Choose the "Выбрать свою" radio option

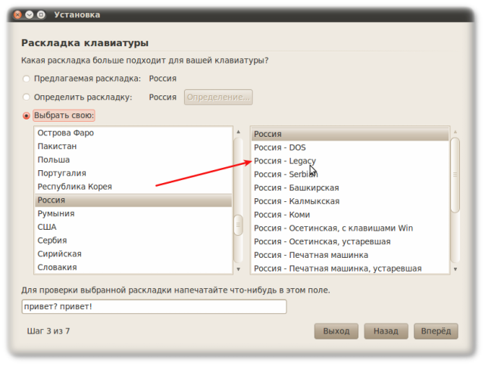pyautogui.click(x=27, y=116)
